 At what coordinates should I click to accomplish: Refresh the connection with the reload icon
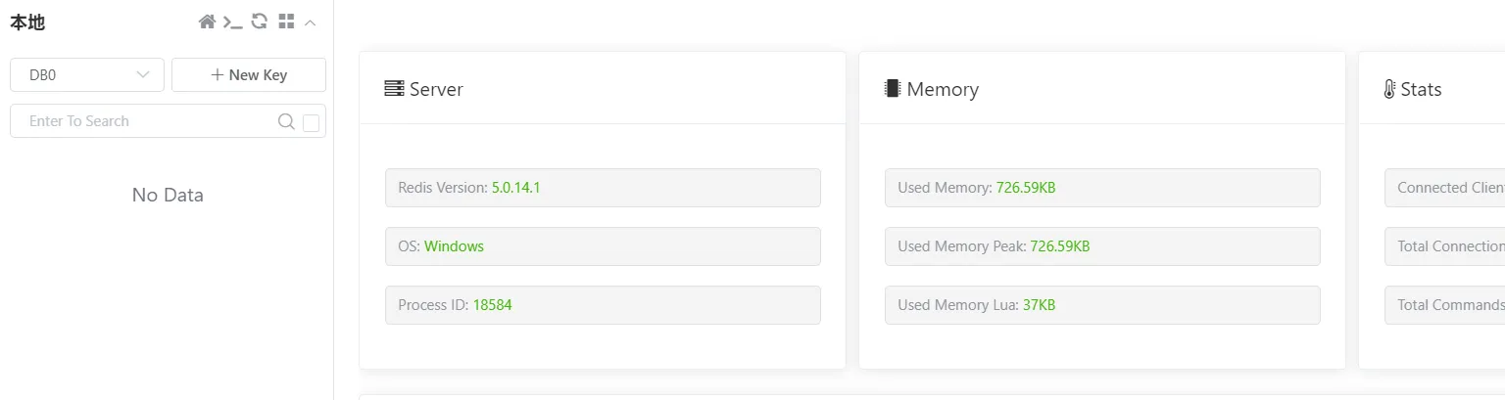[x=260, y=22]
